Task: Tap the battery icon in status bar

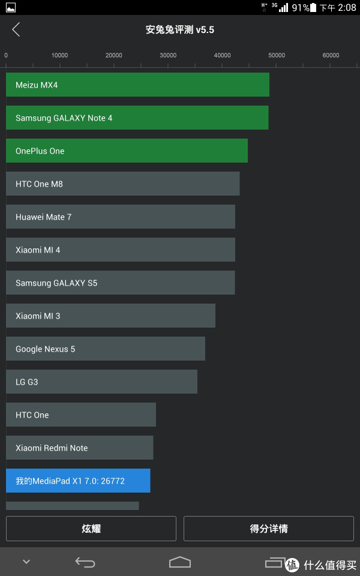Action: tap(313, 7)
